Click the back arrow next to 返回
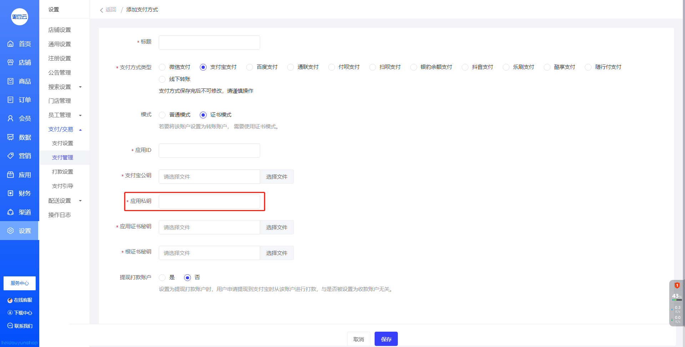This screenshot has width=685, height=347. click(x=102, y=10)
